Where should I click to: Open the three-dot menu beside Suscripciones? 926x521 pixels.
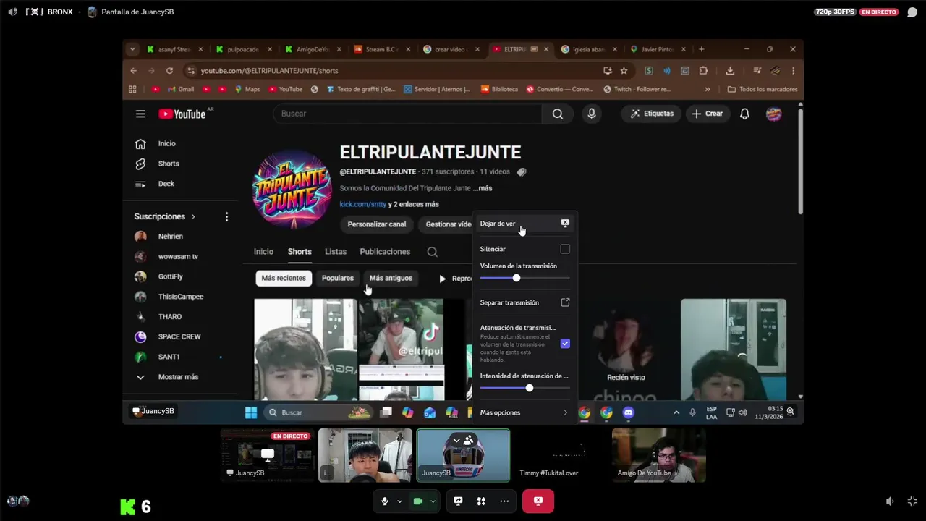pyautogui.click(x=226, y=216)
